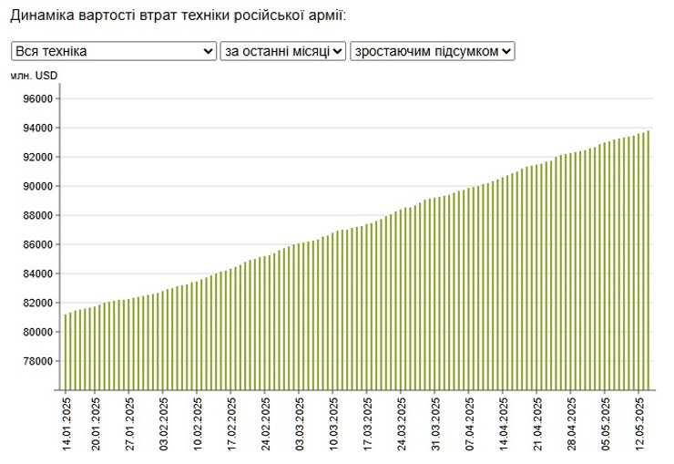Click the last (tallest) green bar
Viewport: 674px width, 464px height.
pyautogui.click(x=648, y=260)
